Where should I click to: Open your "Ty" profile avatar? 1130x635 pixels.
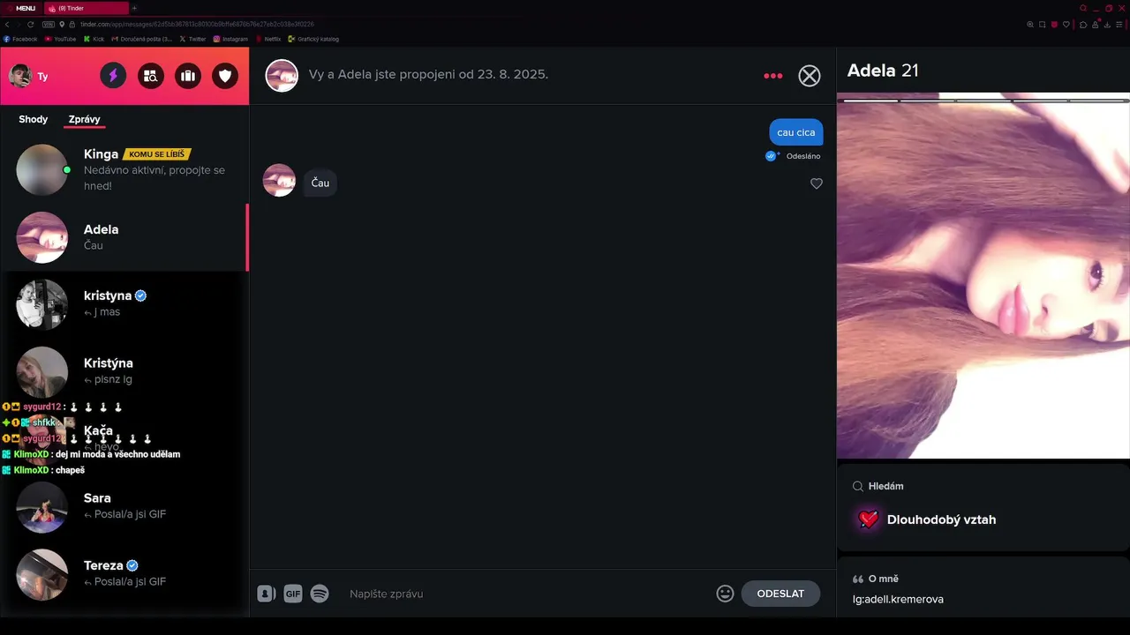(x=20, y=76)
